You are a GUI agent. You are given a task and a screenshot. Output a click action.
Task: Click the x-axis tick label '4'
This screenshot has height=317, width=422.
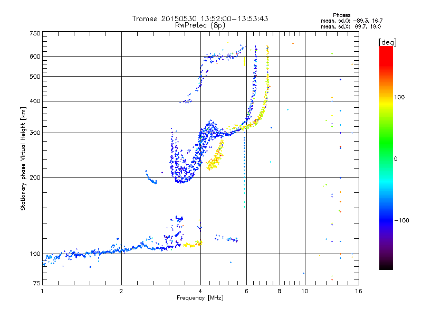pos(200,291)
